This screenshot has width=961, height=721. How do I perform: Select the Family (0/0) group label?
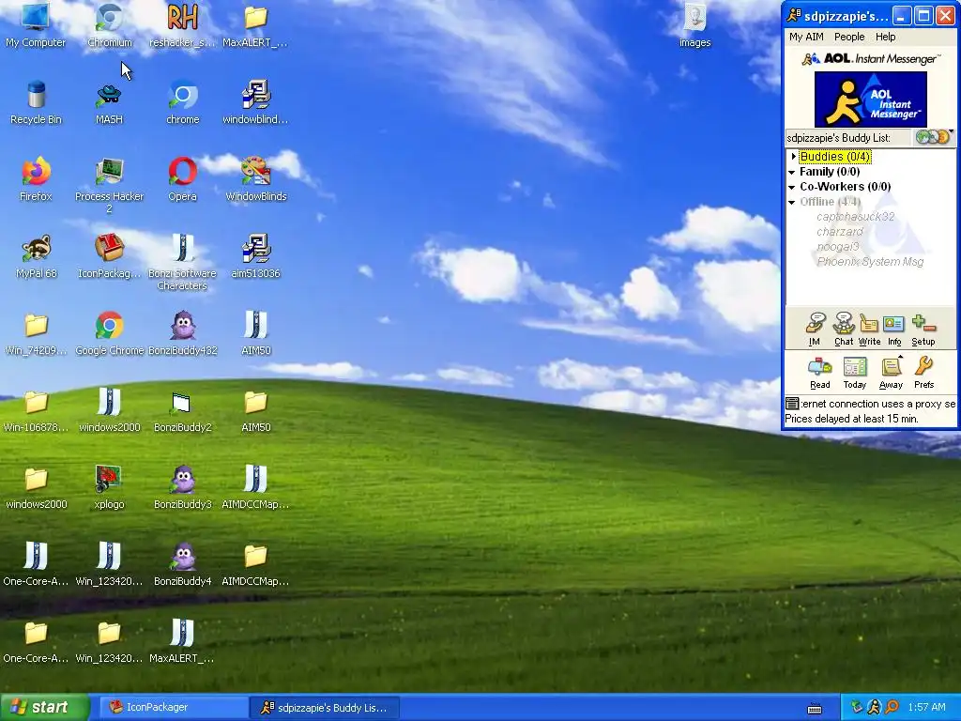pyautogui.click(x=830, y=172)
